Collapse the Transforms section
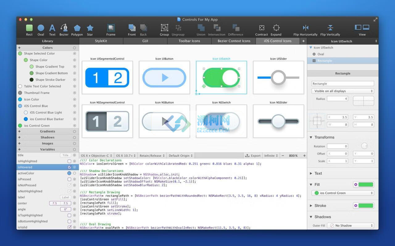 311,137
